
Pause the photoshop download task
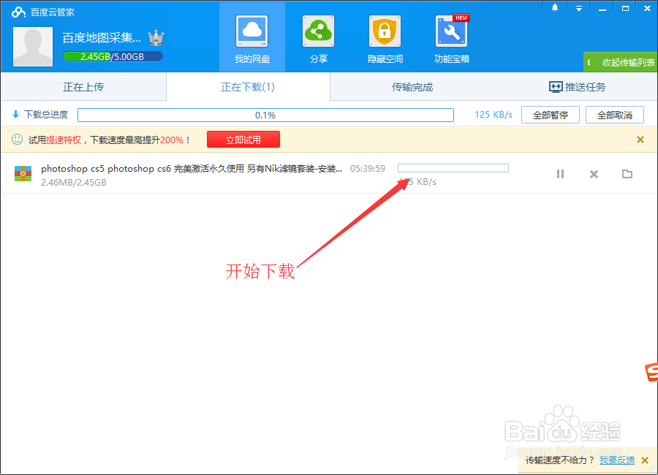(560, 174)
